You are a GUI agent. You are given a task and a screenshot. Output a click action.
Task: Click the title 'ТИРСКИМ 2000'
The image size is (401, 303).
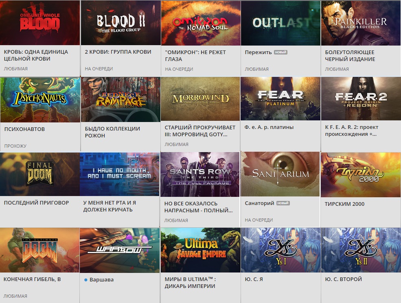click(x=344, y=204)
